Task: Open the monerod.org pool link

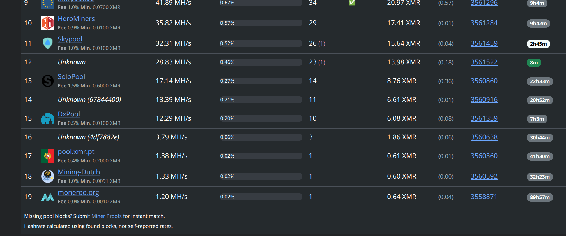Action: coord(78,193)
